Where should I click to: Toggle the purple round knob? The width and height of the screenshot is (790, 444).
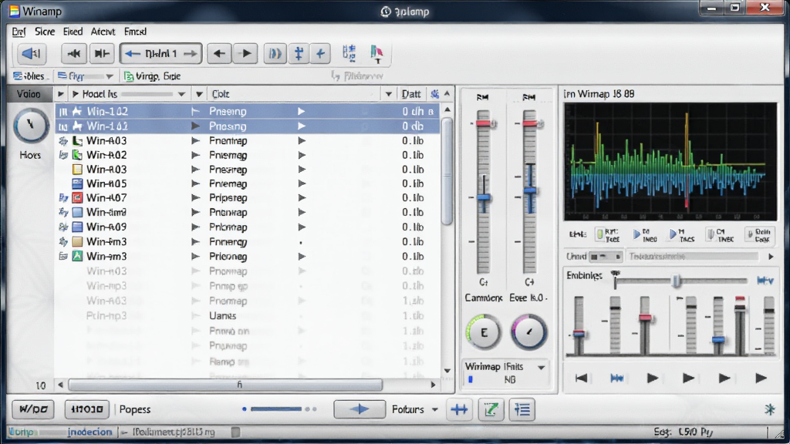[528, 332]
